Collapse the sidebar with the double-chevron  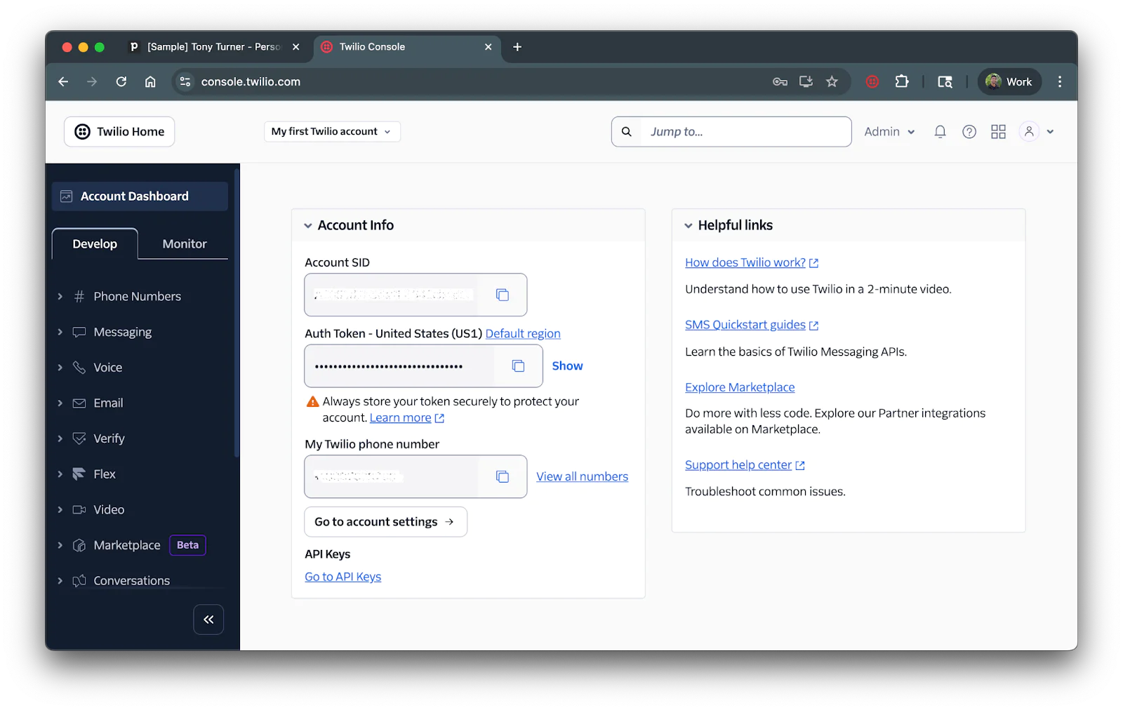208,619
